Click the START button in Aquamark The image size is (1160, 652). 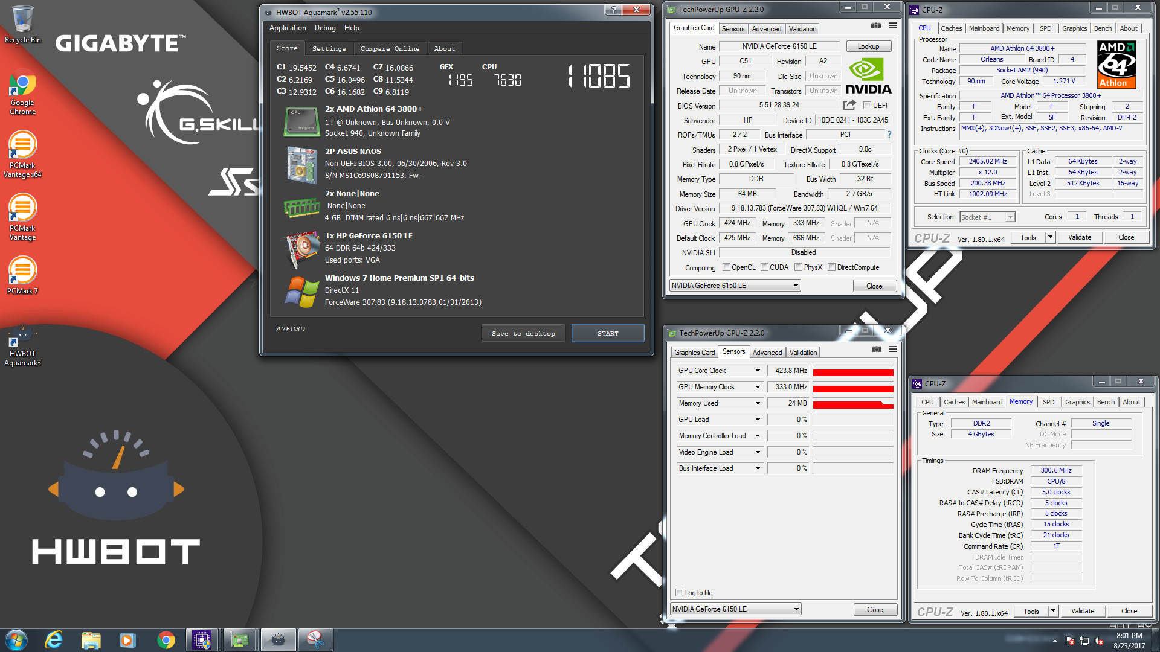click(608, 333)
